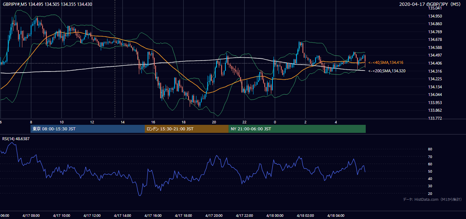466x219 pixels.
Task: Click the 4/17 10:00 date axis label
Action: click(x=61, y=216)
